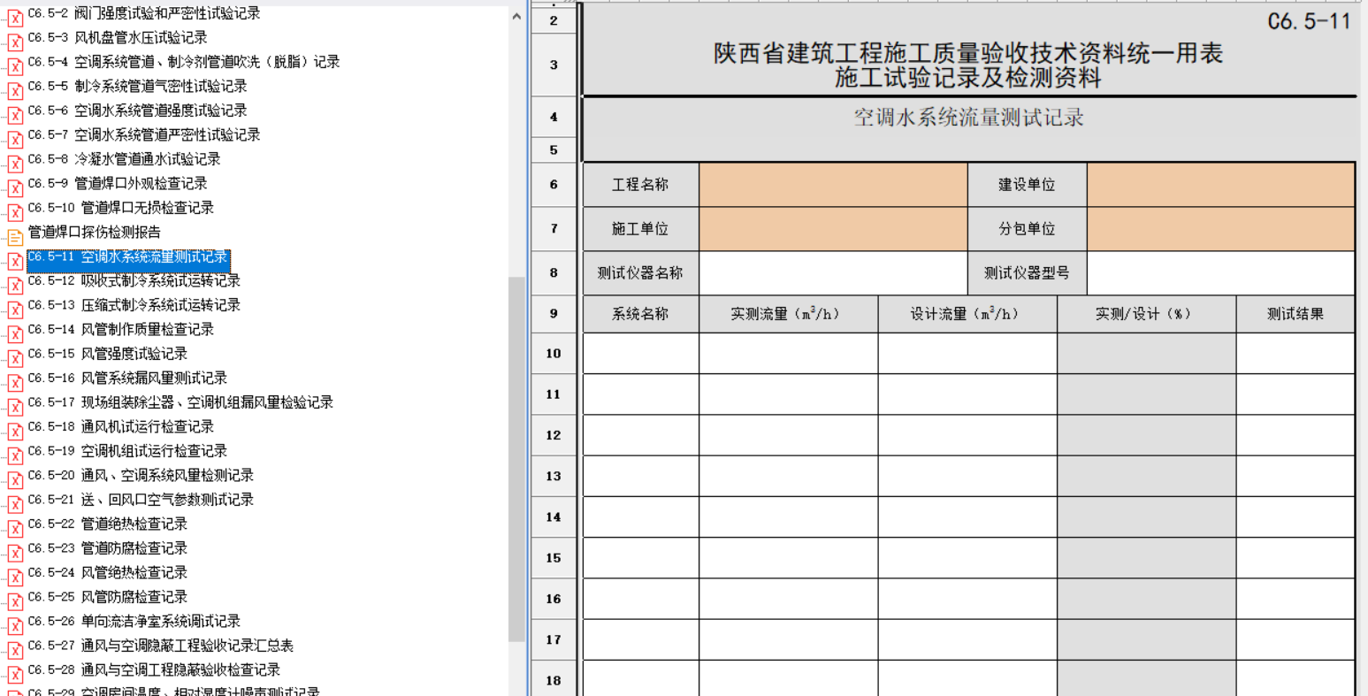
Task: Open C6.5-6 空调水系统管道强度试验记录
Action: (x=160, y=111)
